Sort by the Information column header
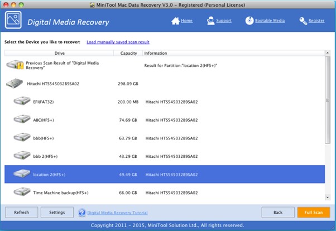 (x=233, y=53)
